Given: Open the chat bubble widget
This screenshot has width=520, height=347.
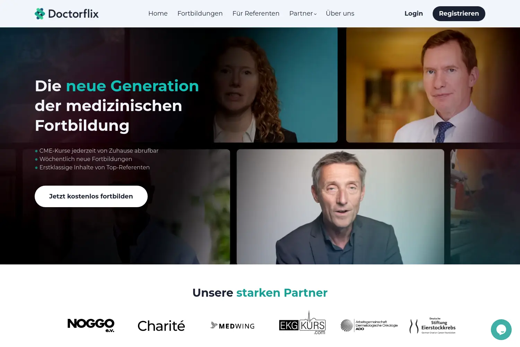Looking at the screenshot, I should (x=501, y=330).
